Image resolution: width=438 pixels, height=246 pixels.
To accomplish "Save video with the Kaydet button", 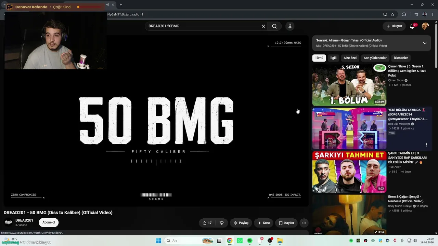I will tap(286, 223).
